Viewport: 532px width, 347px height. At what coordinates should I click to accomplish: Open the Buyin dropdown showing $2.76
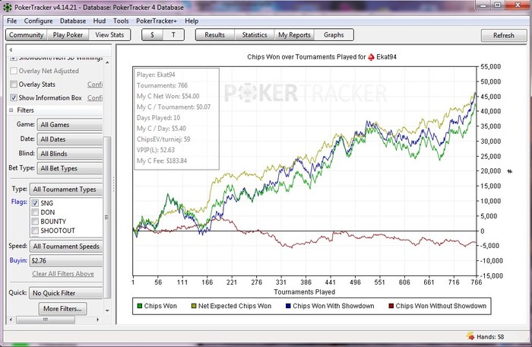point(66,261)
